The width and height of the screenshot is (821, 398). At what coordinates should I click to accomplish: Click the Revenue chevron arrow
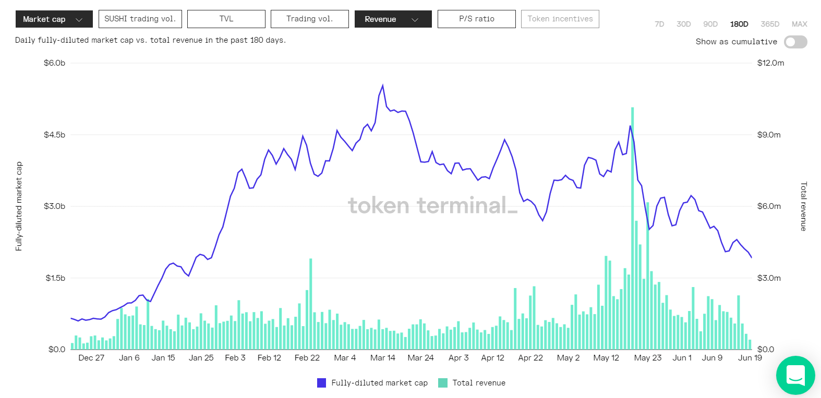tap(415, 20)
